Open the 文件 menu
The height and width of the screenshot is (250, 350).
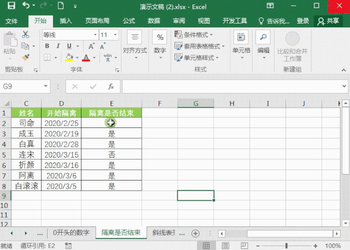click(x=11, y=21)
